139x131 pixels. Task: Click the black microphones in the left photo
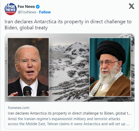(35, 91)
